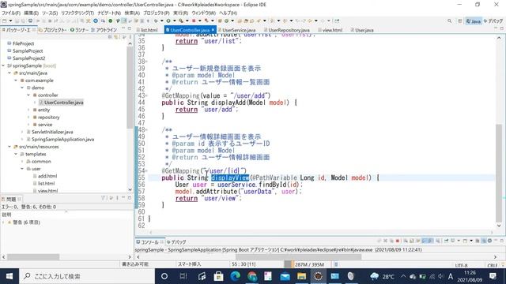Screen dimensions: 506x284
Task: Open the 検索(A) menu
Action: click(132, 13)
